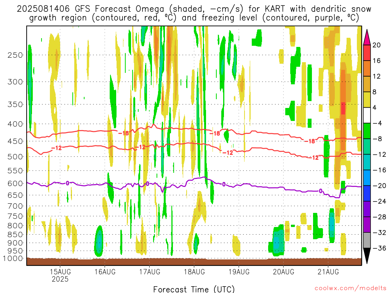Click the colorbar value label -36

click(x=380, y=248)
